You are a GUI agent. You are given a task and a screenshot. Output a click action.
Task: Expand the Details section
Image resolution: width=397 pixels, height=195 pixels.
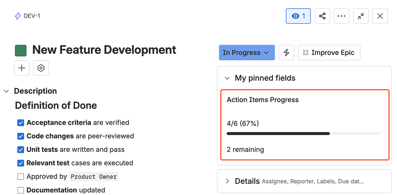click(x=227, y=181)
